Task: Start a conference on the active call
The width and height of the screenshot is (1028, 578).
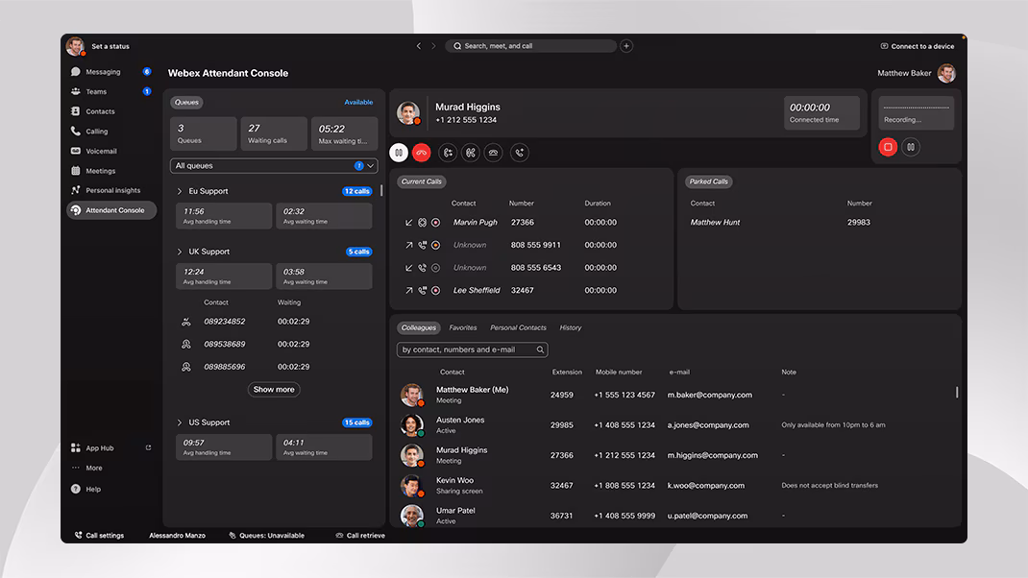Action: pos(471,152)
